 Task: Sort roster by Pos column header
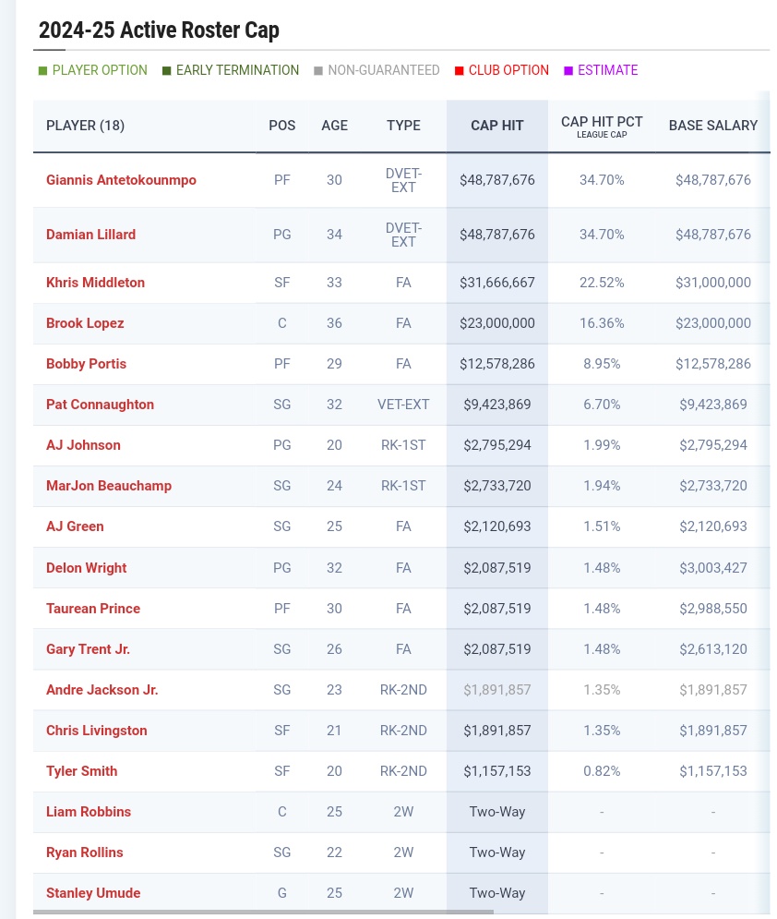coord(282,126)
